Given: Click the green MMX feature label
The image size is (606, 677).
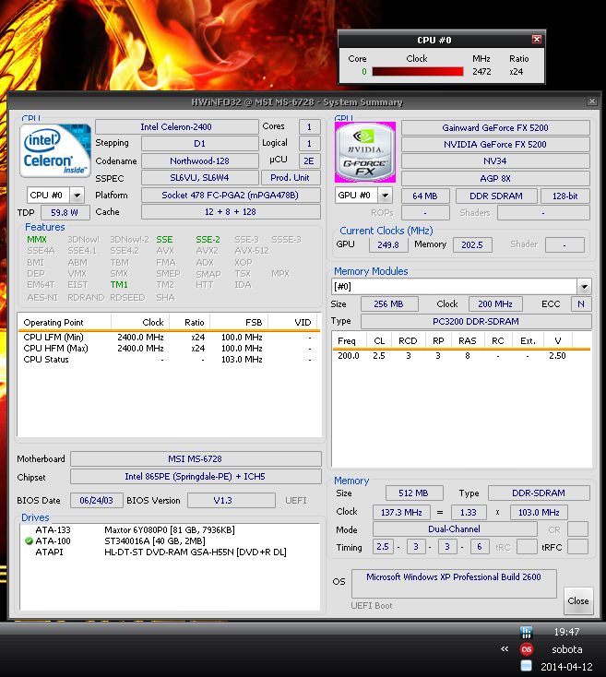Looking at the screenshot, I should 37,240.
